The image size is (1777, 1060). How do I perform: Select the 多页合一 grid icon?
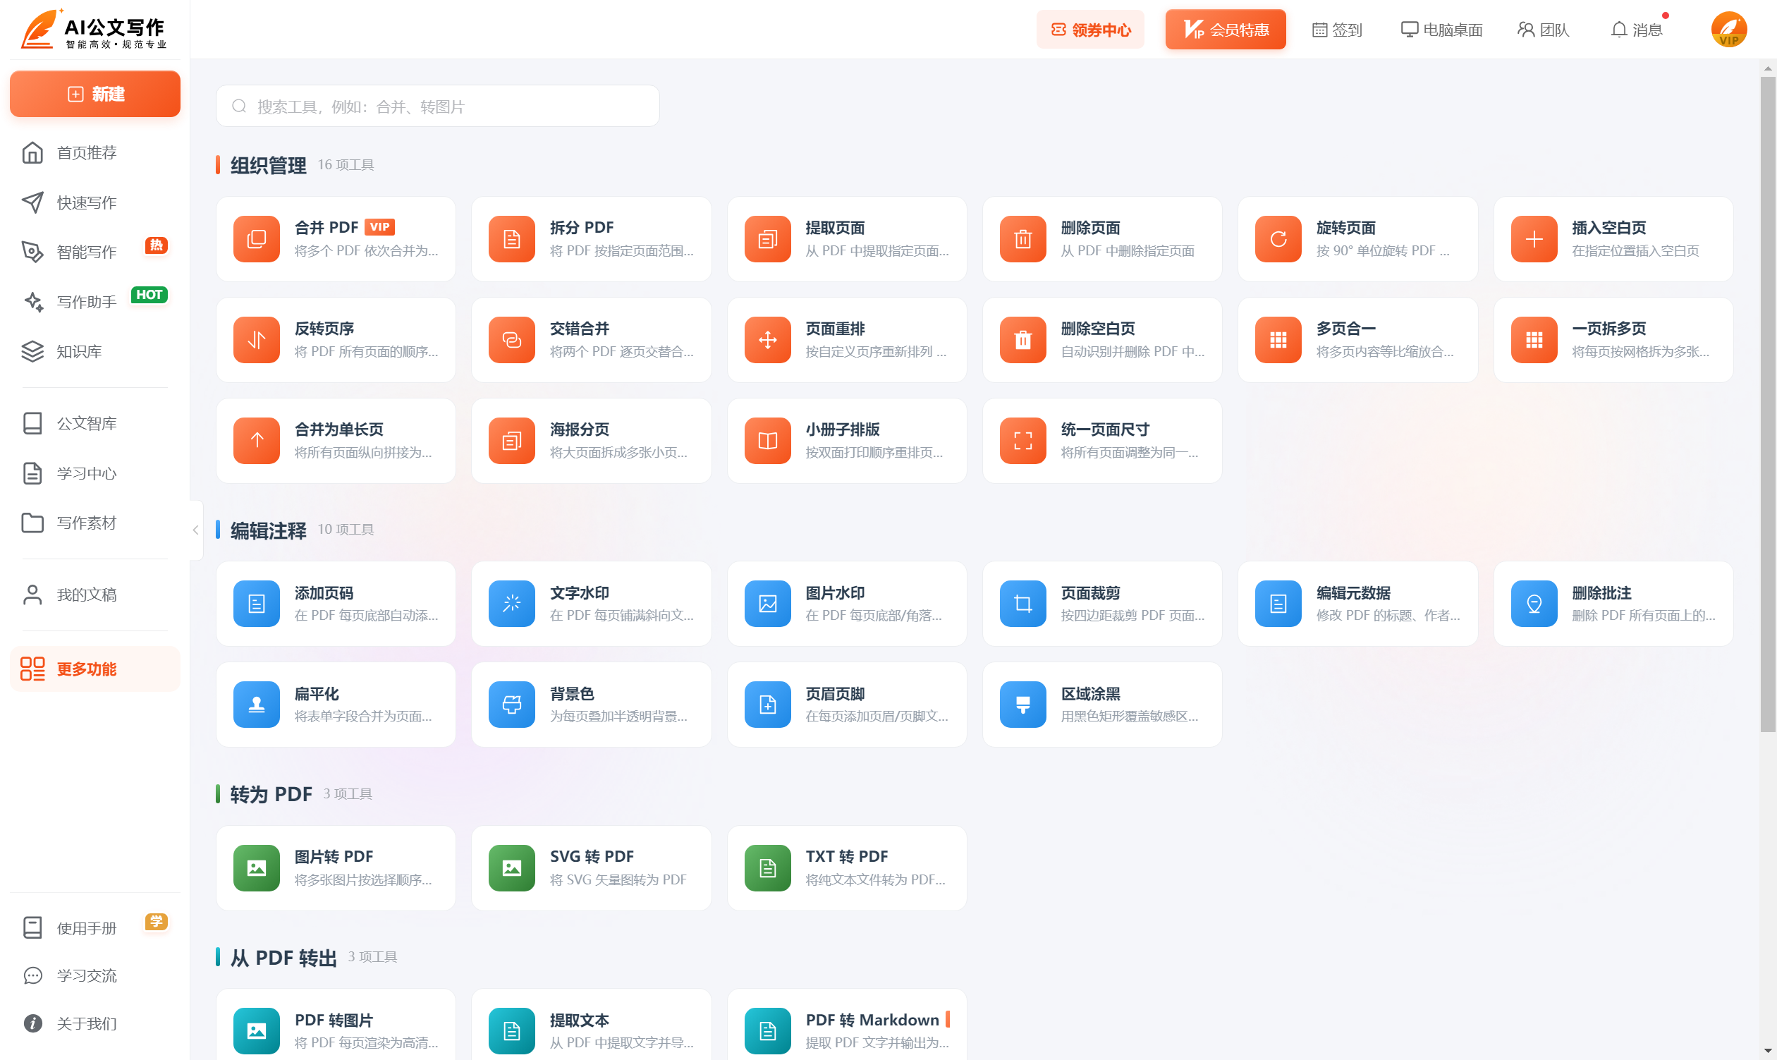point(1278,340)
